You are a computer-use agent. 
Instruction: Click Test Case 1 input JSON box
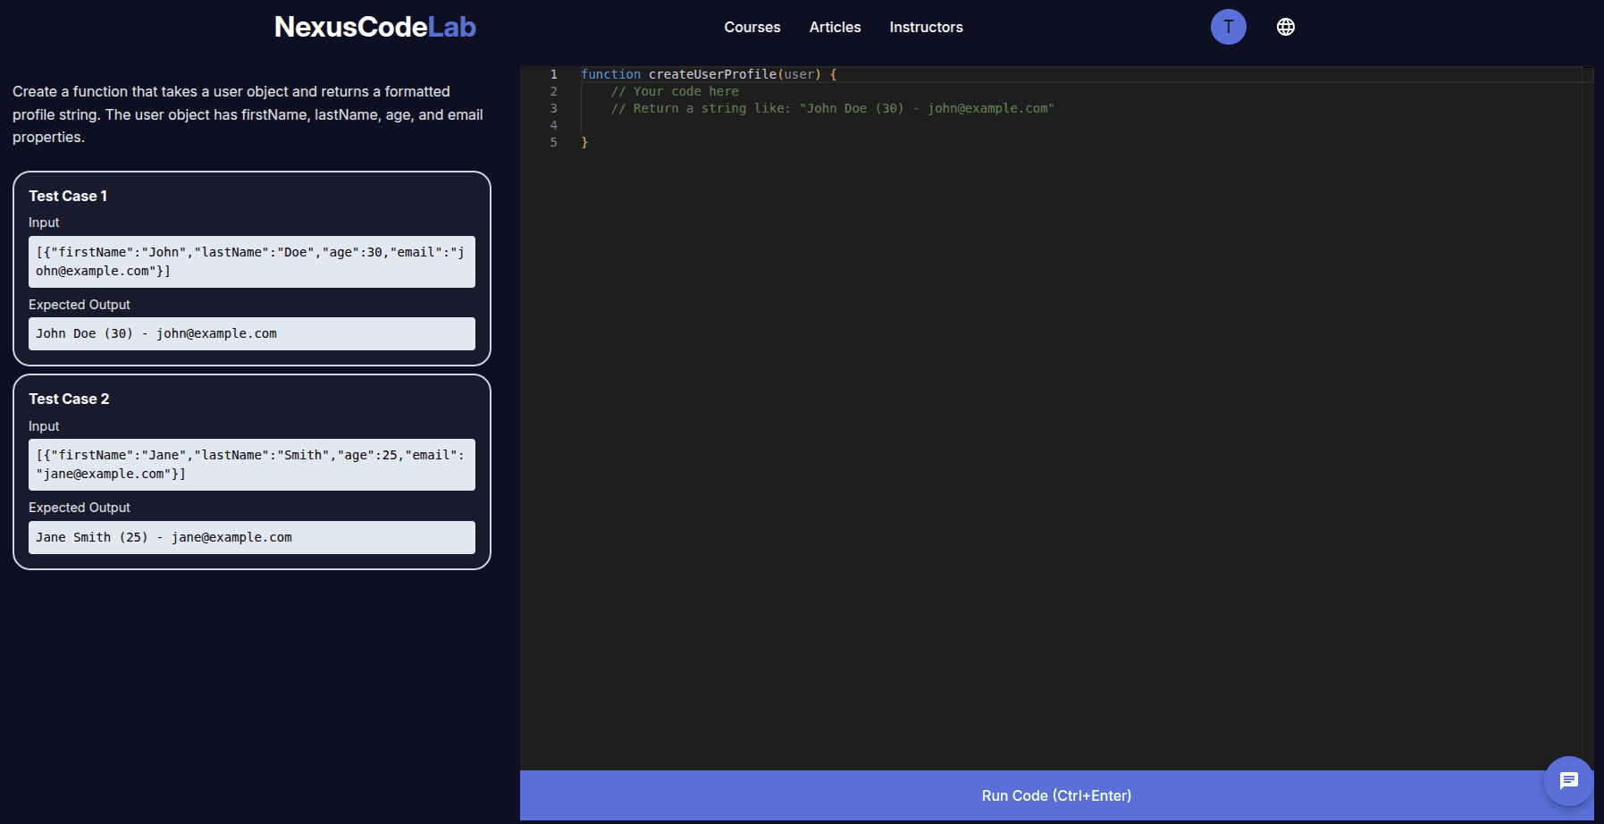click(252, 262)
